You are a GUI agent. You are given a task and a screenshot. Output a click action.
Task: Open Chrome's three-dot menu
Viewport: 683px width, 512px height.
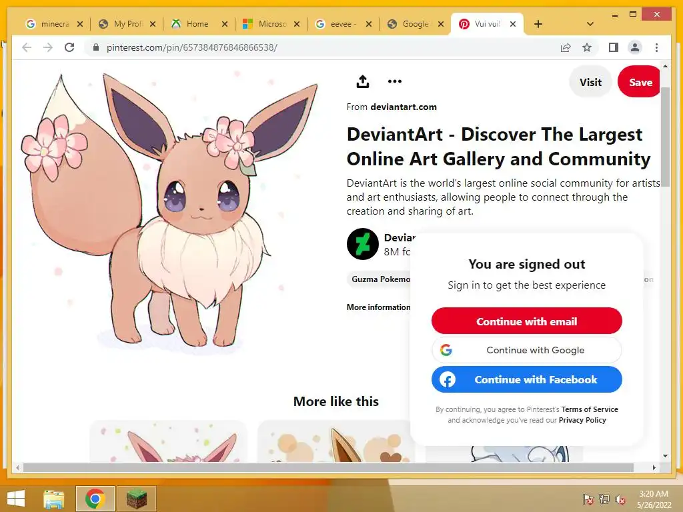tap(656, 47)
